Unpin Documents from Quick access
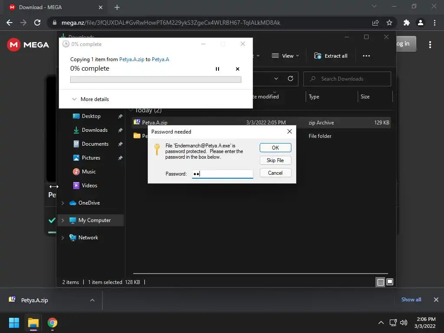This screenshot has height=333, width=444. coord(121,144)
